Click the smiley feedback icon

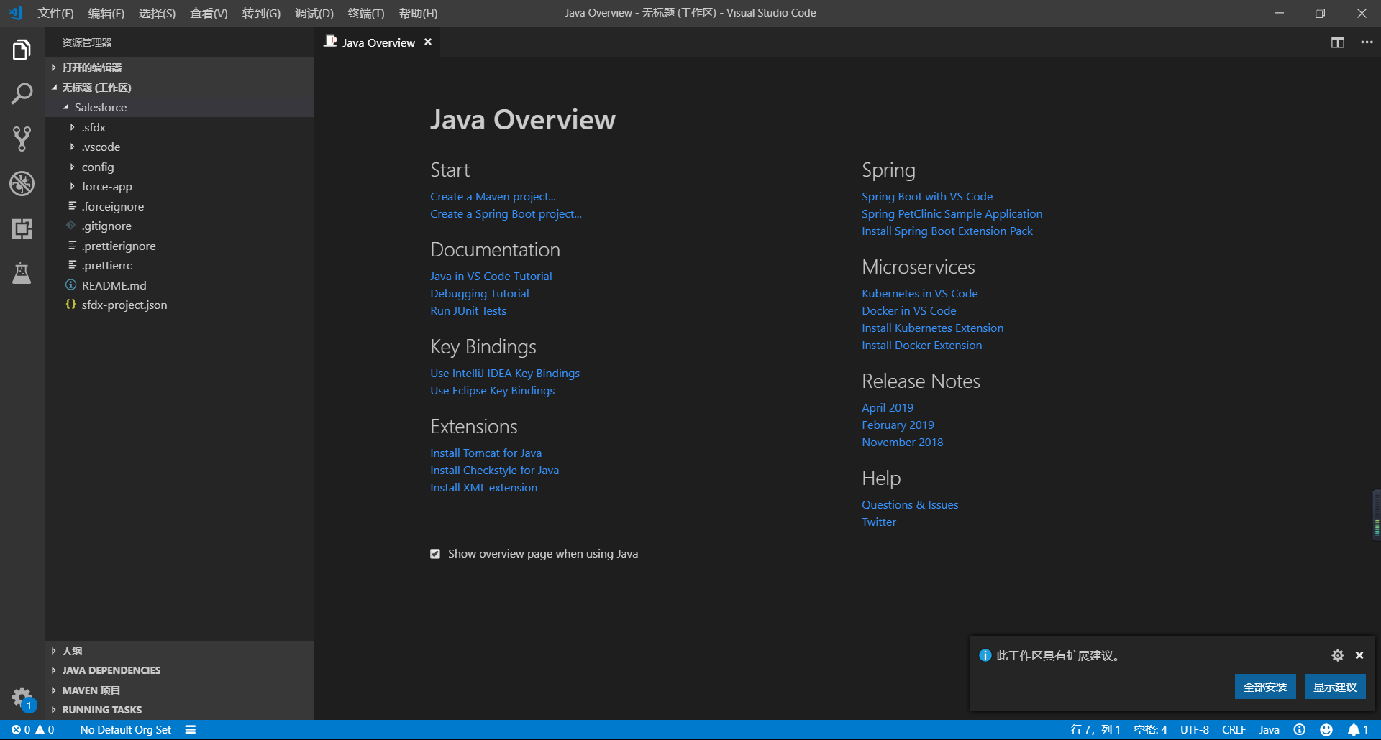[x=1326, y=730]
